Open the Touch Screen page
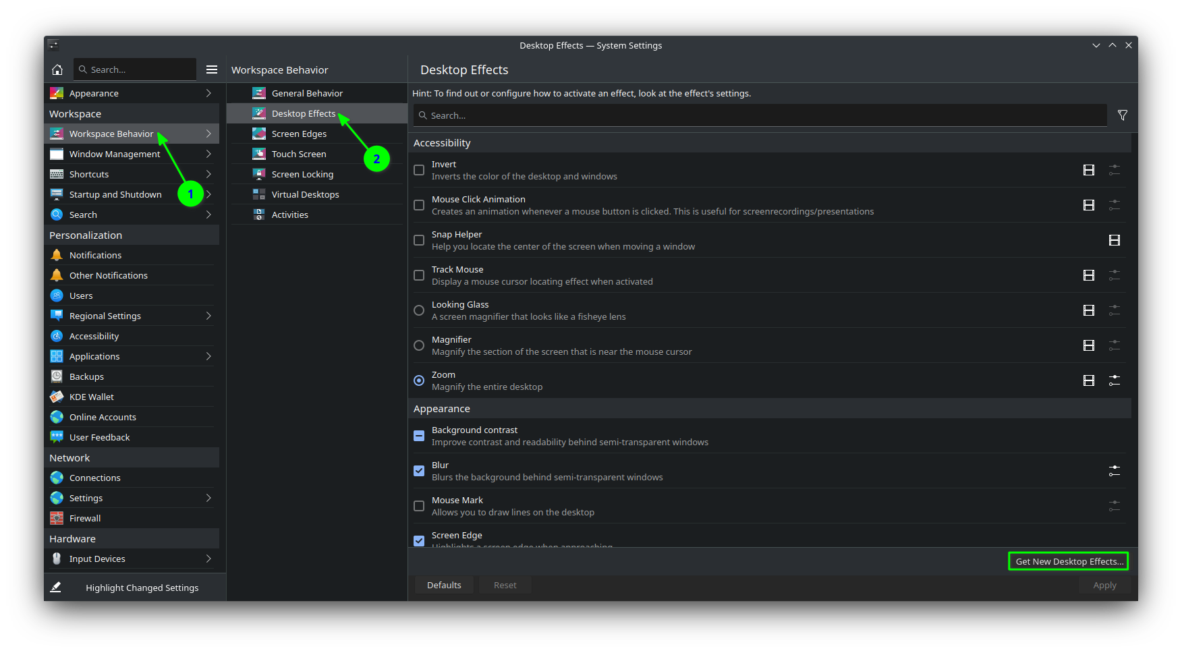 click(298, 153)
